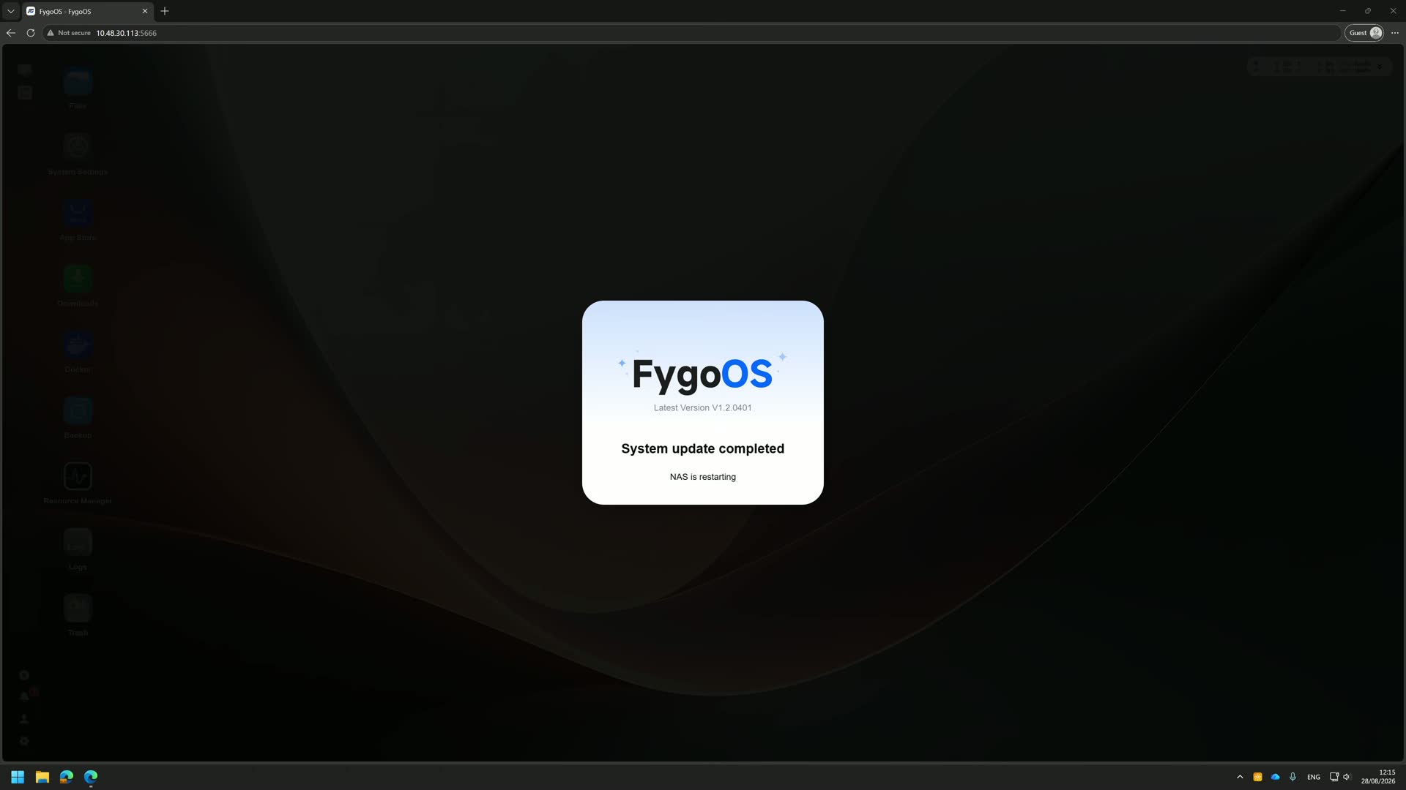Open File Explorer from the taskbar

(42, 777)
